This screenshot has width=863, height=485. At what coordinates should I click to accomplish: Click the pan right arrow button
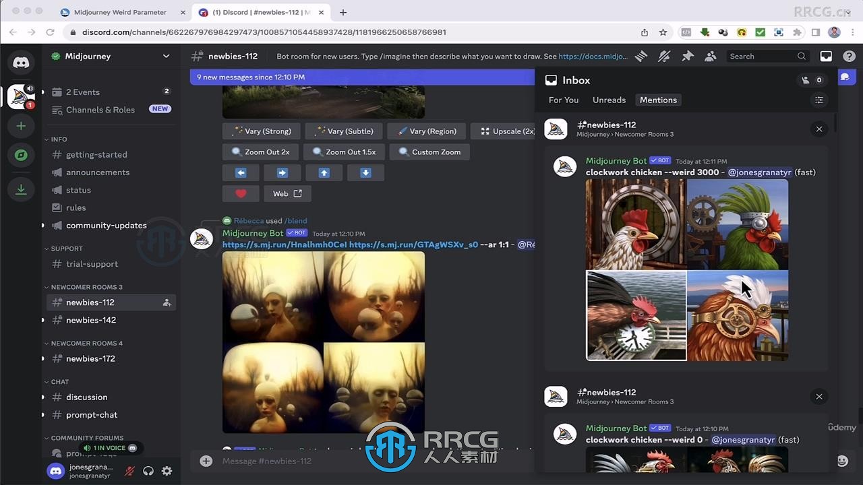click(282, 173)
